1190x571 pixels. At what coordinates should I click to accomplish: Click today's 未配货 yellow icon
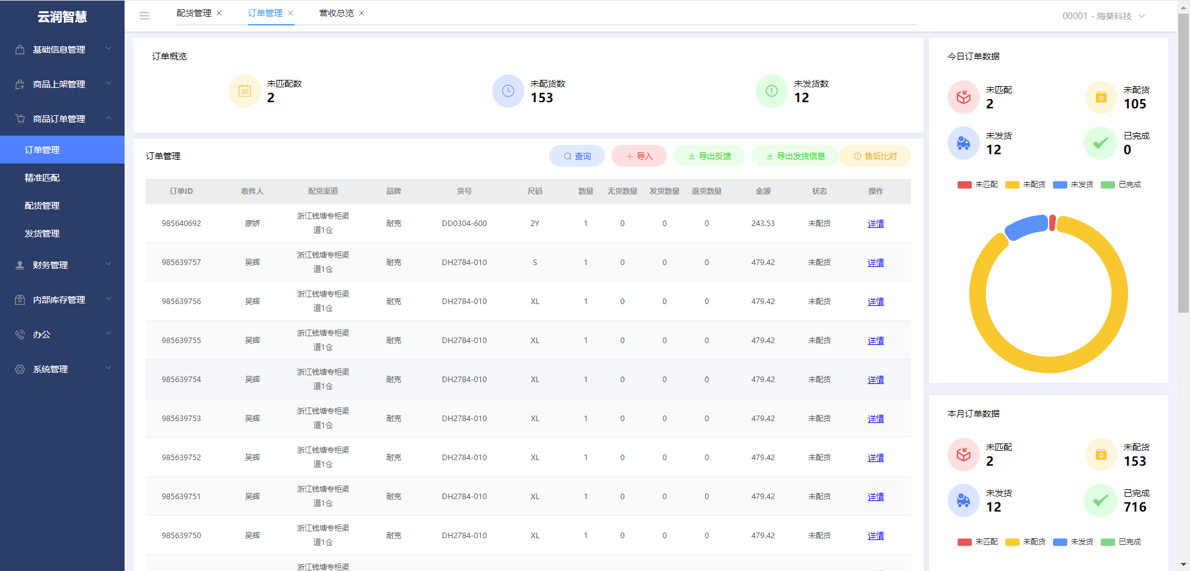point(1101,97)
